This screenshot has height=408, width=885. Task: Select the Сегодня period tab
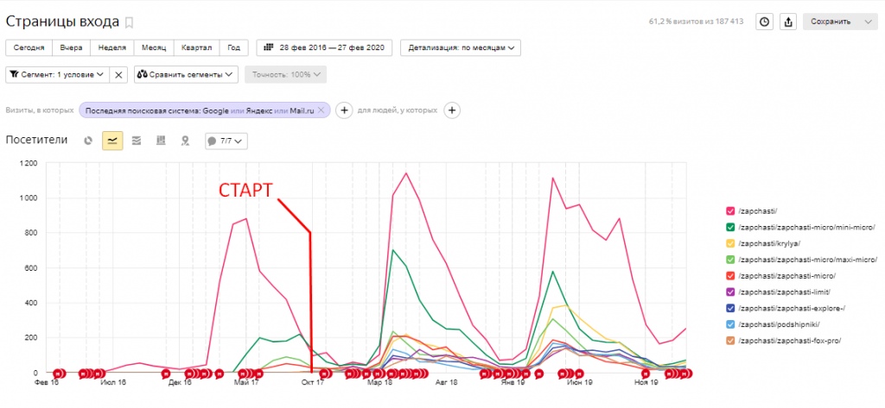pyautogui.click(x=29, y=47)
